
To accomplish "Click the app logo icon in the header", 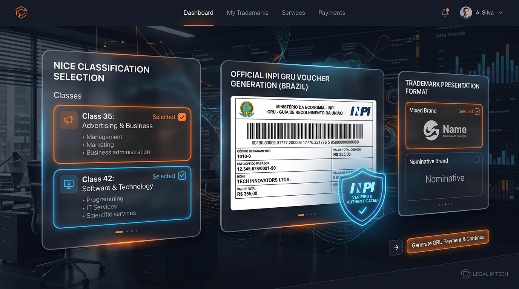I will click(x=21, y=13).
